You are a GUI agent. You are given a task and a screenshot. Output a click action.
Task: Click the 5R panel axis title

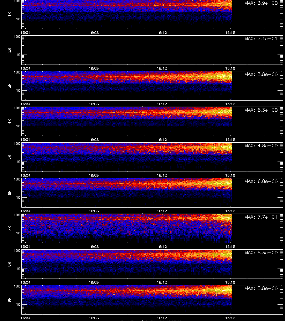click(9, 157)
